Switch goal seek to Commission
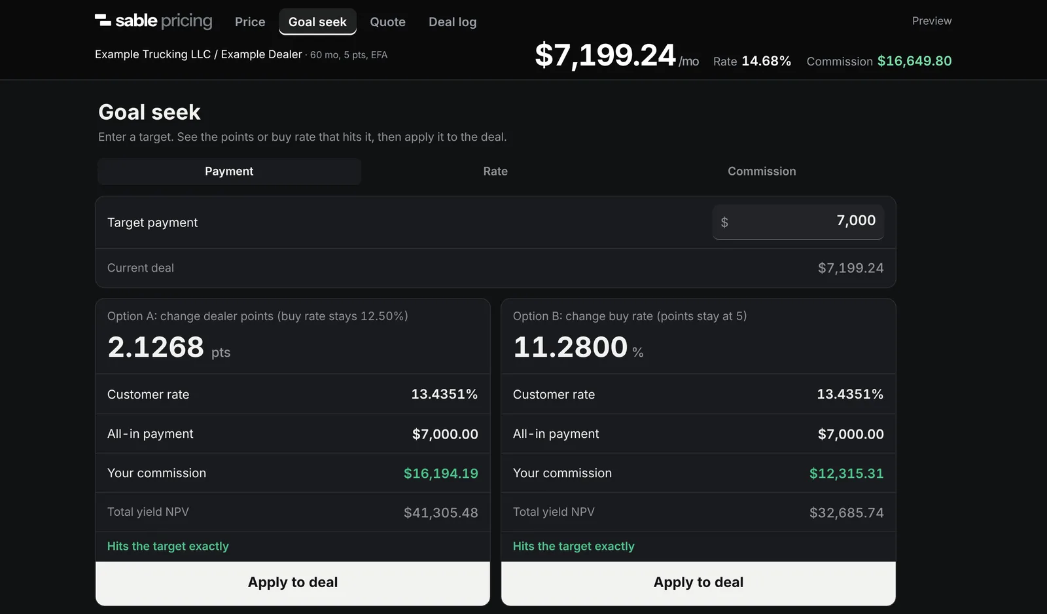Screen dimensions: 1047x614 [762, 171]
